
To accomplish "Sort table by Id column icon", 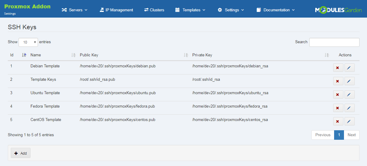I will [x=24, y=55].
